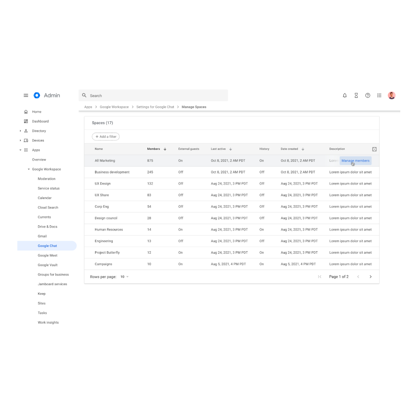Select the Project Butterfly space name
The width and height of the screenshot is (409, 409).
point(107,252)
